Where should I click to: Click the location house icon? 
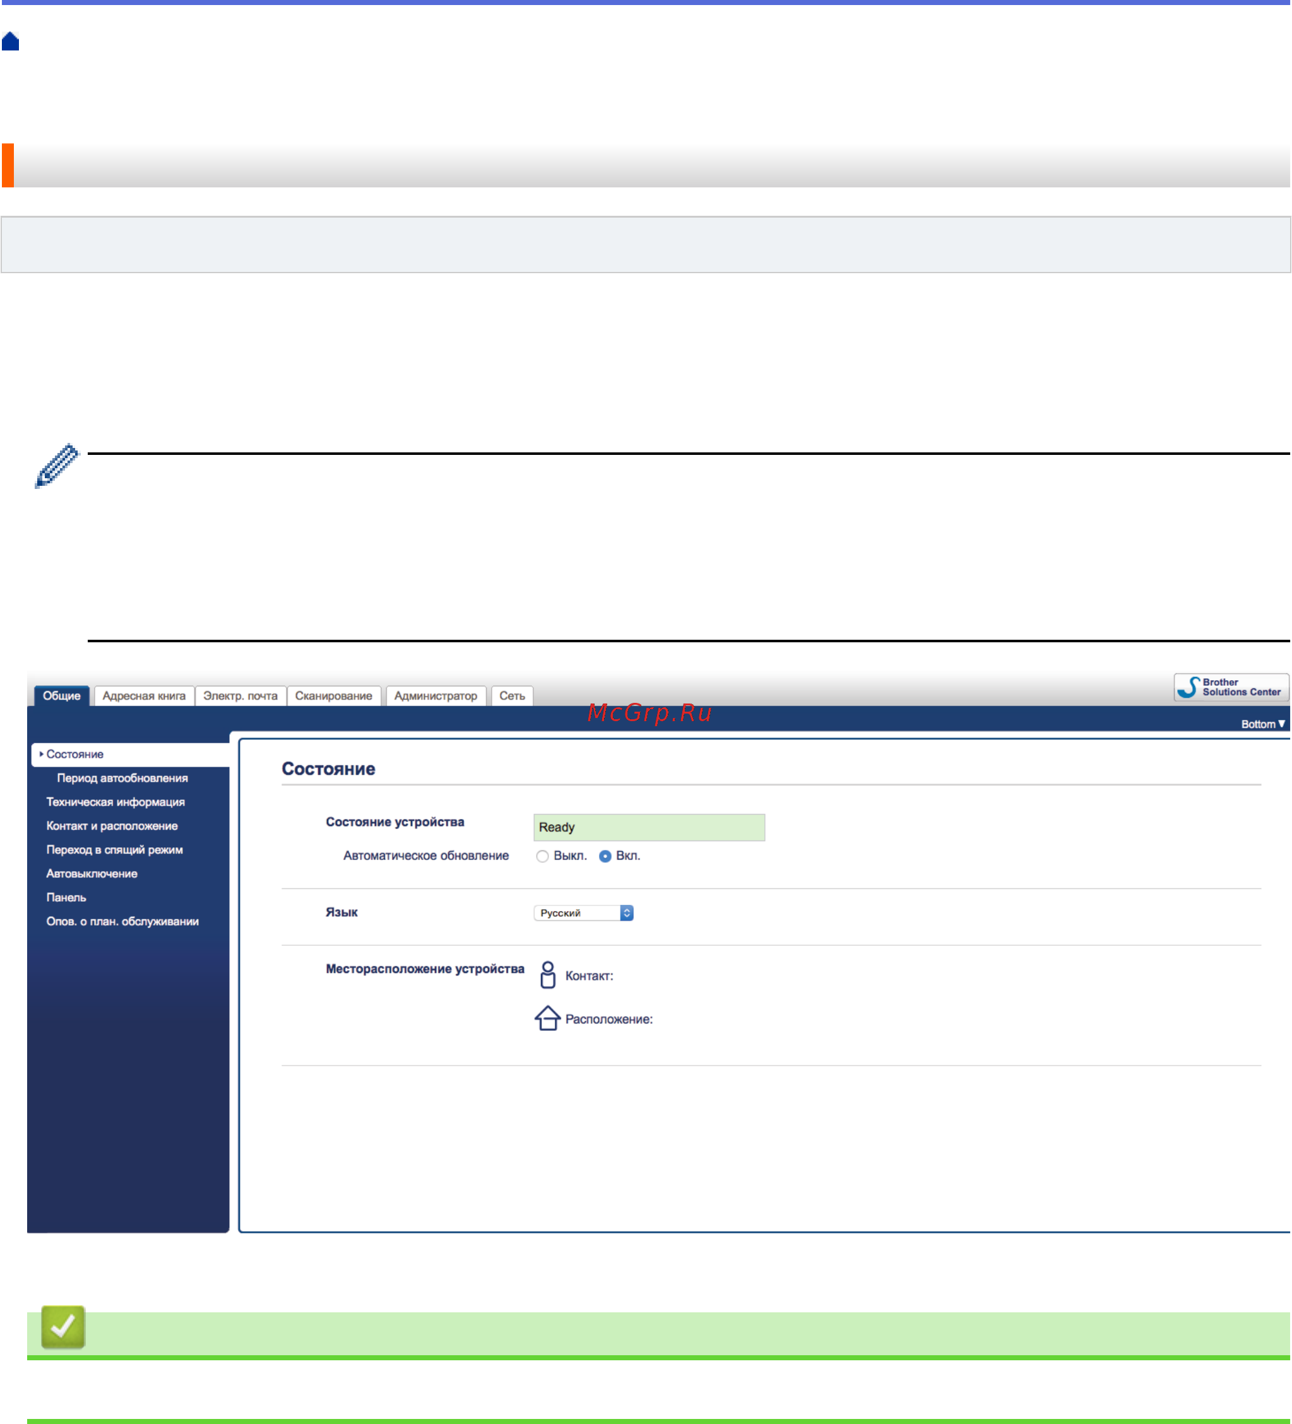(x=548, y=1018)
